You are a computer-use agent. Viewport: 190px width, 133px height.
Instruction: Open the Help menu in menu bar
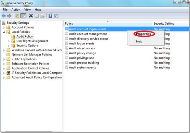(38, 9)
